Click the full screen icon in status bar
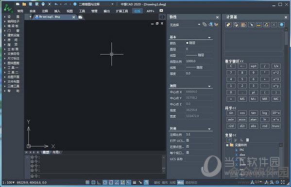291x187 pixels. 283,182
